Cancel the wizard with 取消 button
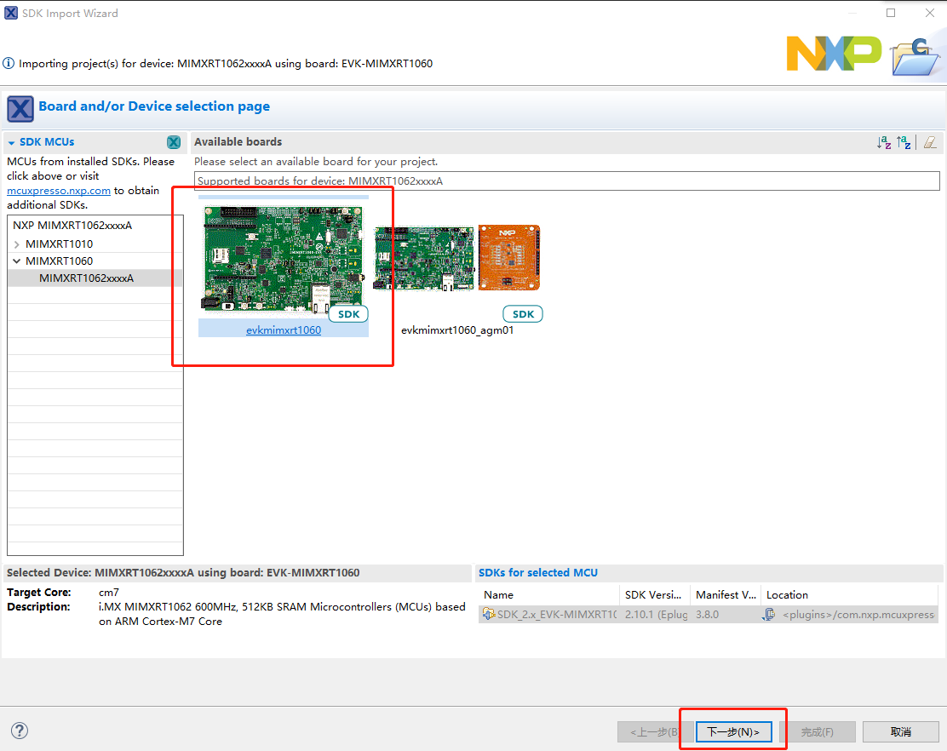This screenshot has width=947, height=751. click(900, 731)
